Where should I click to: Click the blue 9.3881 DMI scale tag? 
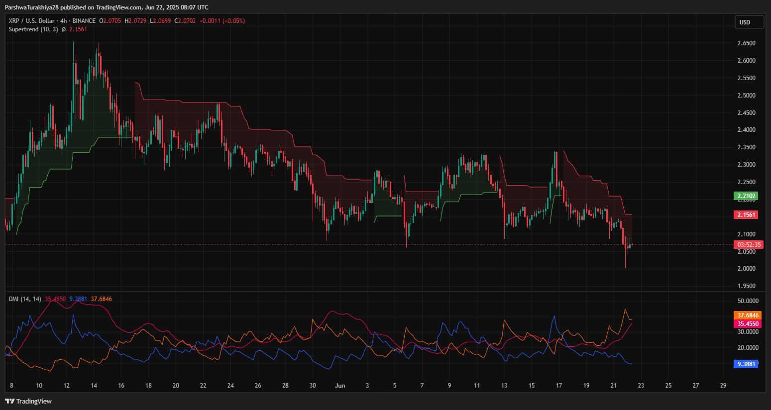[746, 364]
